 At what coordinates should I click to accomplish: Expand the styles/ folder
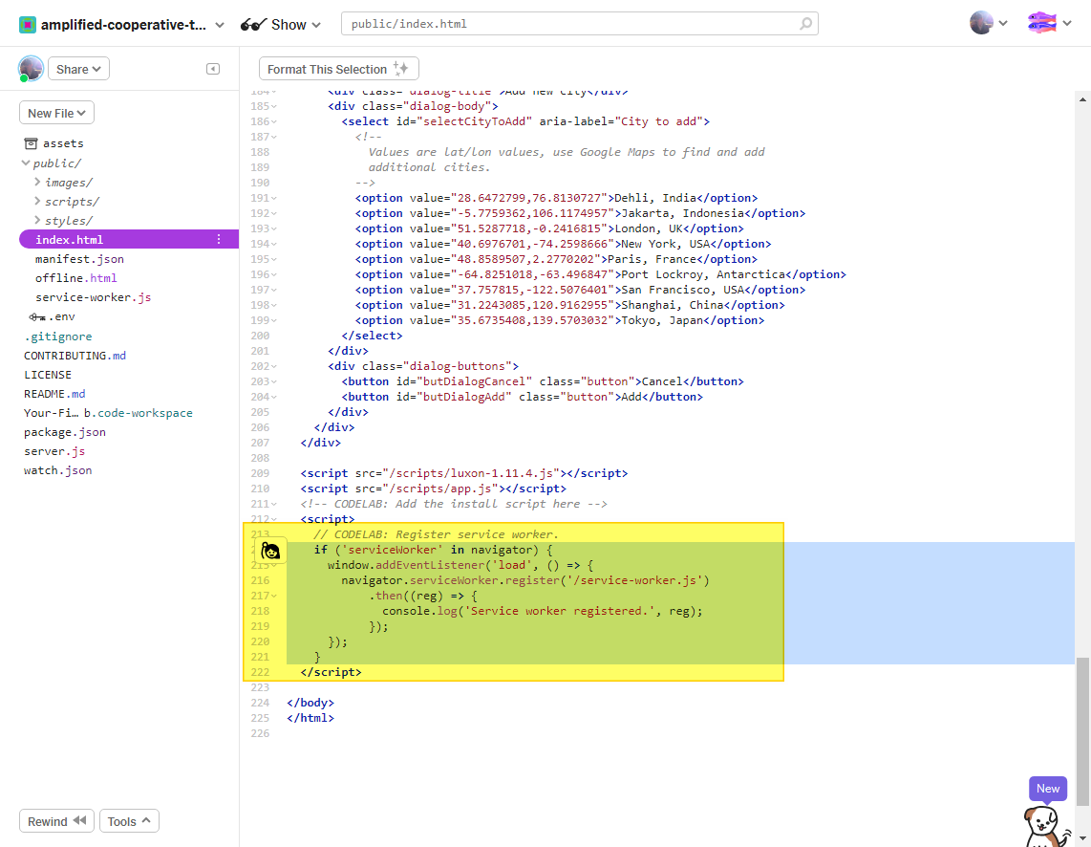(x=37, y=220)
